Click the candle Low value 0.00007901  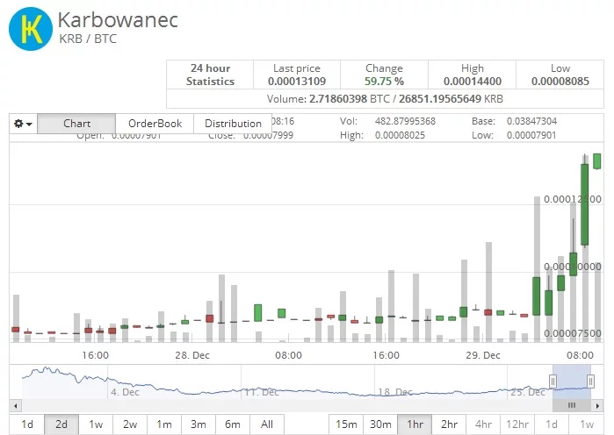click(531, 135)
